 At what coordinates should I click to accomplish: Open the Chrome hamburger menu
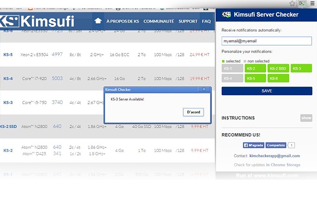pos(313,3)
